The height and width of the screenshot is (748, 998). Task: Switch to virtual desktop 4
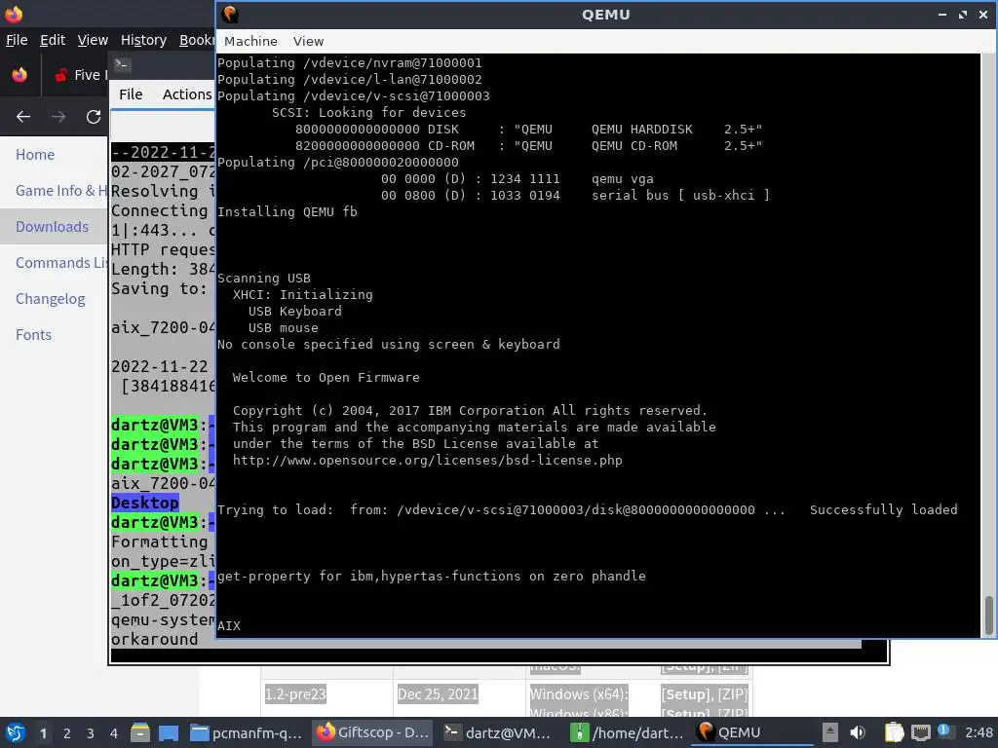113,733
